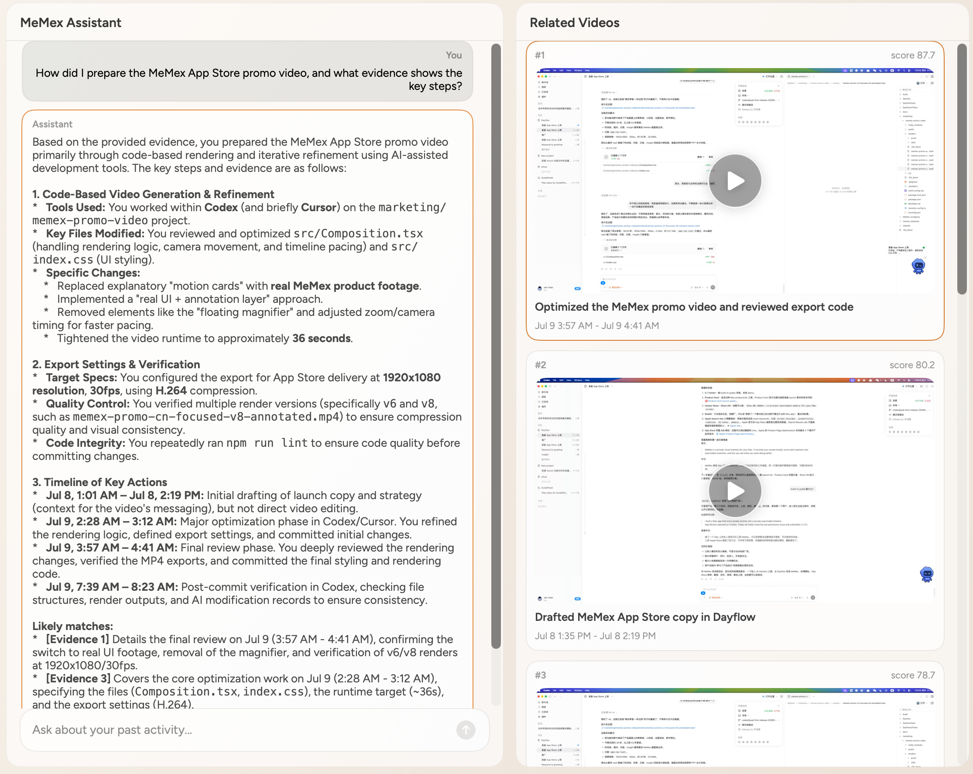
Task: Open the #3 video thumbnail scored 78.7
Action: 735,727
